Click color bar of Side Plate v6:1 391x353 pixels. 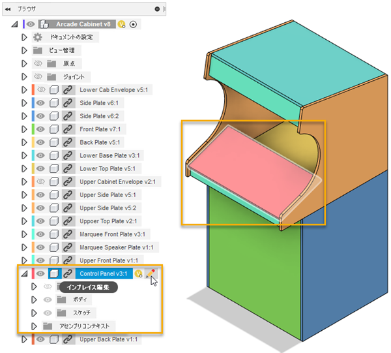tap(33, 103)
